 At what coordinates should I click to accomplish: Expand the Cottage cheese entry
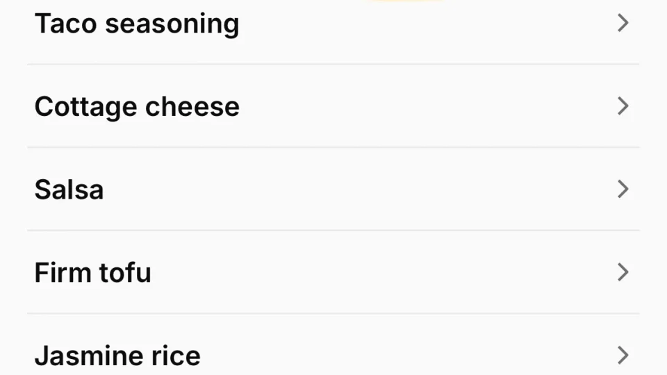click(x=623, y=106)
